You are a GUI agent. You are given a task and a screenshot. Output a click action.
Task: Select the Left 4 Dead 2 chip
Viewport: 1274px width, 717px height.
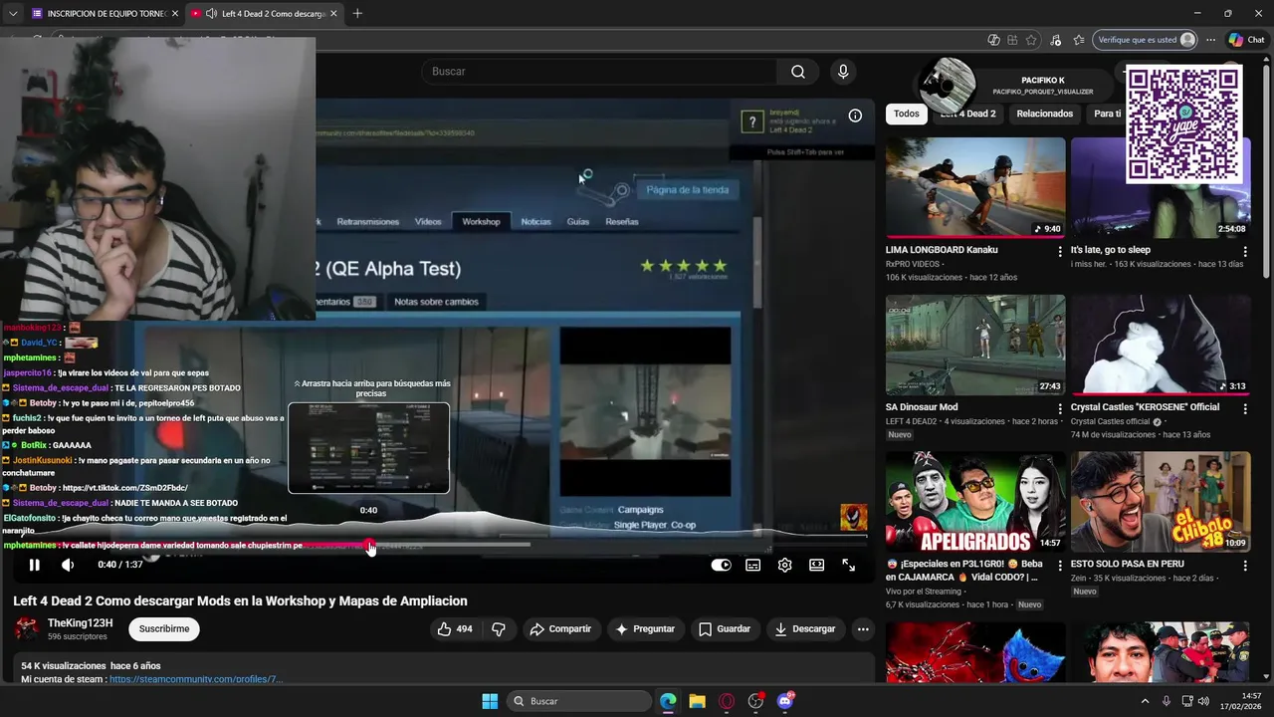pos(967,114)
